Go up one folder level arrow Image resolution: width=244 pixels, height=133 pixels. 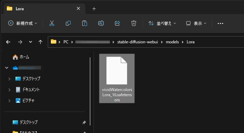point(40,42)
